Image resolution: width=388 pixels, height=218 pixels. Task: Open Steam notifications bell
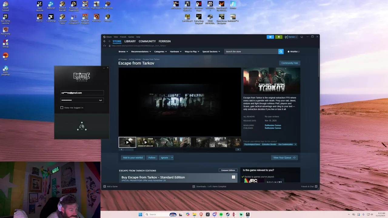tap(279, 37)
